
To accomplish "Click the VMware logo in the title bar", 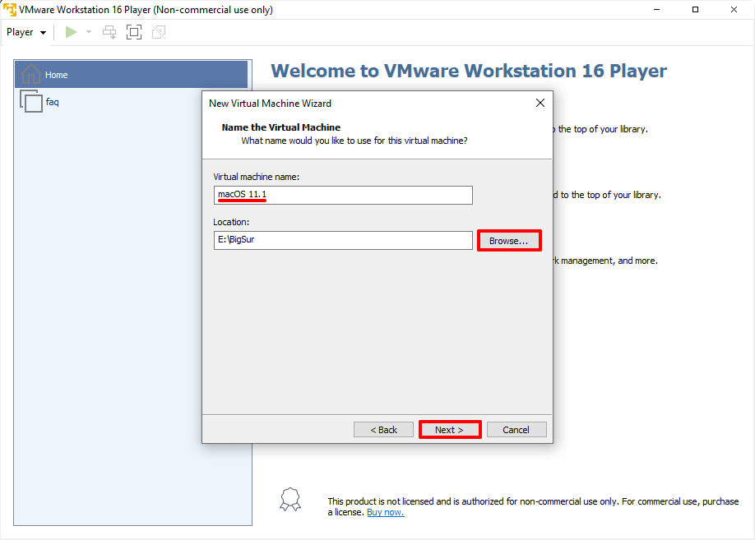I will tap(9, 10).
